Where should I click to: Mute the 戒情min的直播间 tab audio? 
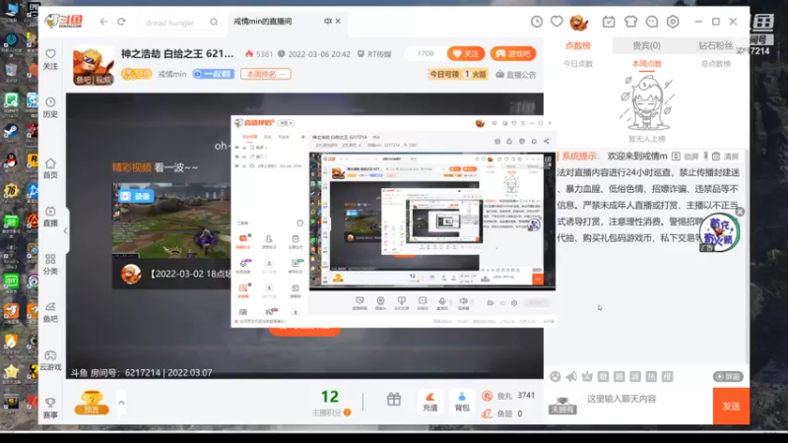pos(328,21)
